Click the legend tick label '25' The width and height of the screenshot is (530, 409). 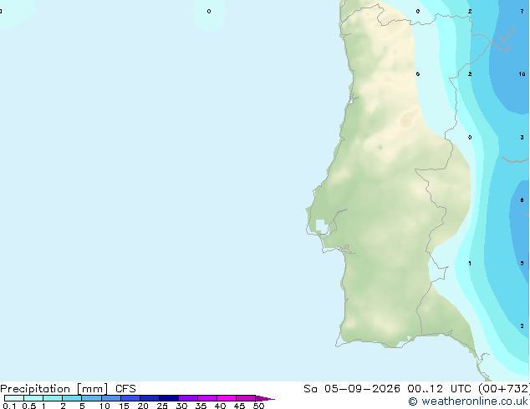coord(162,406)
